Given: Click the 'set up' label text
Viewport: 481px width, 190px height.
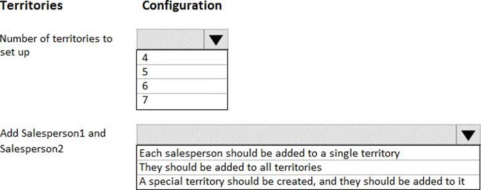Looking at the screenshot, I should pyautogui.click(x=15, y=53).
